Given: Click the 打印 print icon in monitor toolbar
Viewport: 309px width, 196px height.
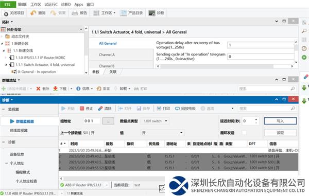Looking at the screenshot, I should click(x=159, y=109).
